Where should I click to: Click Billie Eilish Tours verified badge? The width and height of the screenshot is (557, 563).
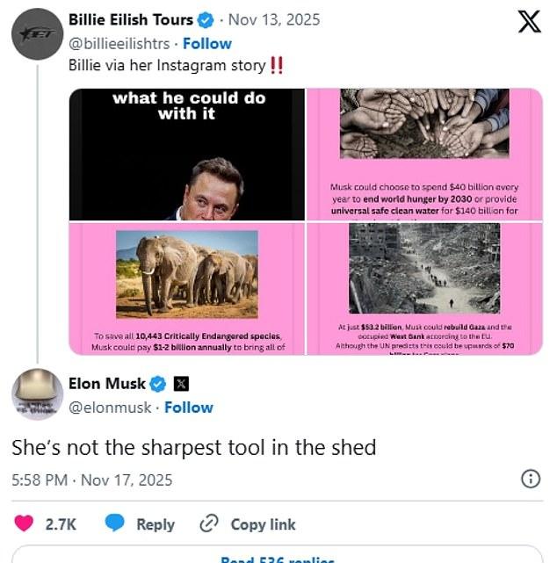[x=206, y=19]
